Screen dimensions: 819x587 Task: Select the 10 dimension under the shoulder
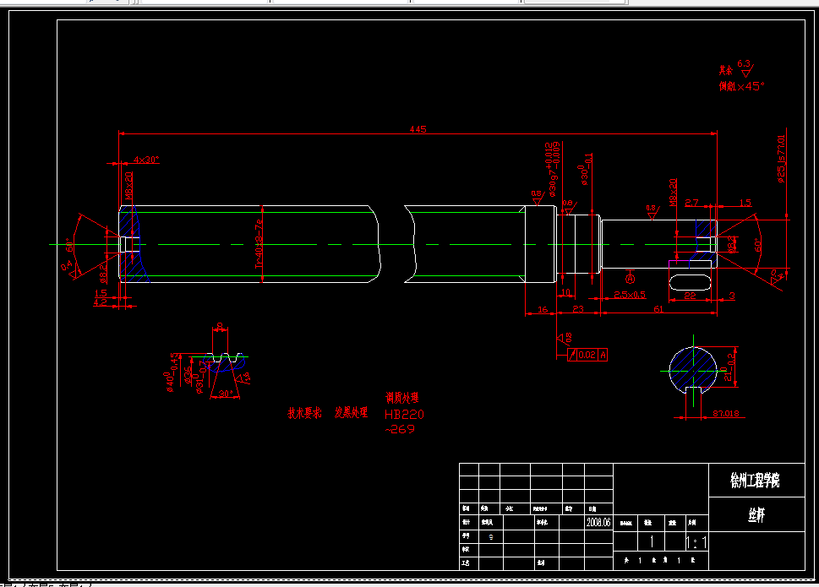(565, 293)
